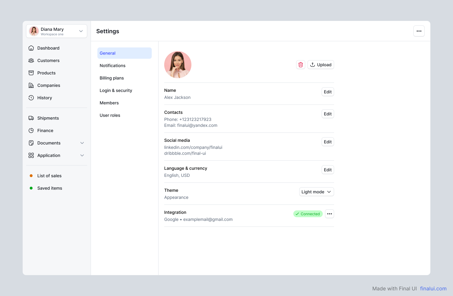Visit the finalui.com link
This screenshot has height=296, width=453.
click(433, 288)
